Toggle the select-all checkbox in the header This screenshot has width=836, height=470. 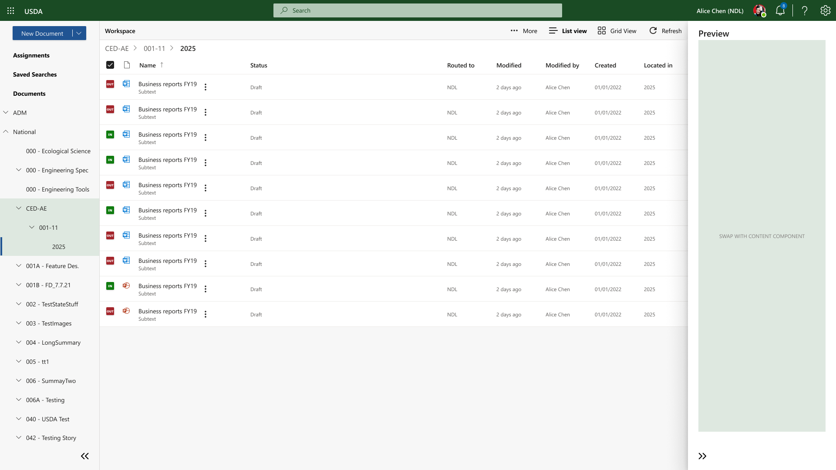point(110,65)
